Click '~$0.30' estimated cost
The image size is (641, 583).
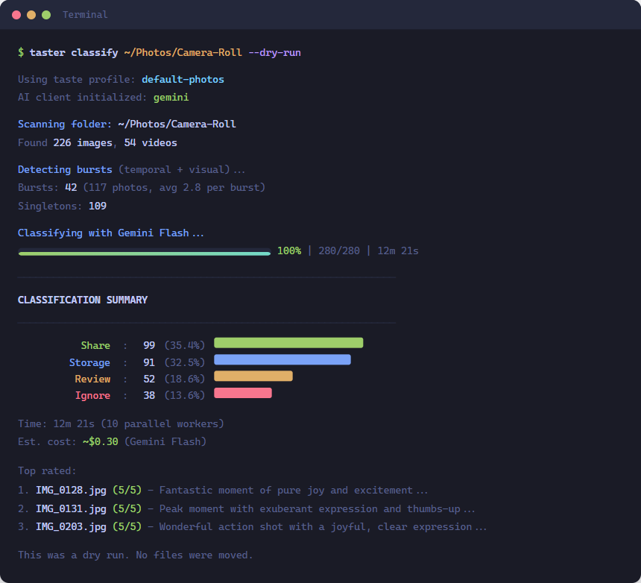pyautogui.click(x=100, y=442)
